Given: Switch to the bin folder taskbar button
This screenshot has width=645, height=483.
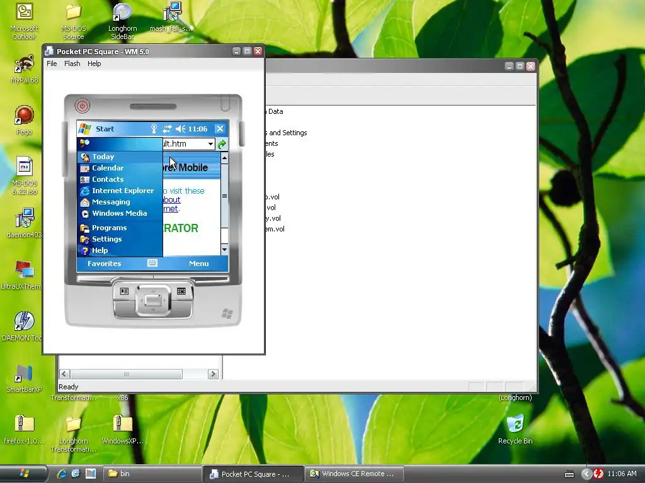Looking at the screenshot, I should pos(151,474).
